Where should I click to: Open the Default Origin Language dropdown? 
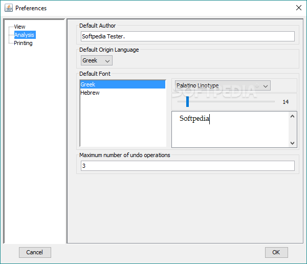pos(97,60)
